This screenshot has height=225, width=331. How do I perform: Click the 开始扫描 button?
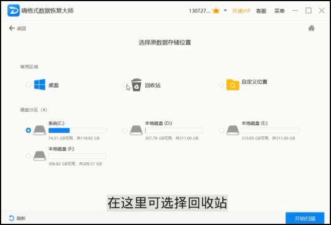(305, 218)
